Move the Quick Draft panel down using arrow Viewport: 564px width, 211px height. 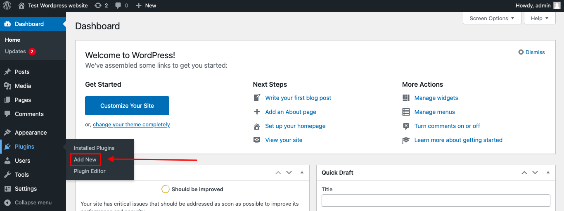pos(535,173)
